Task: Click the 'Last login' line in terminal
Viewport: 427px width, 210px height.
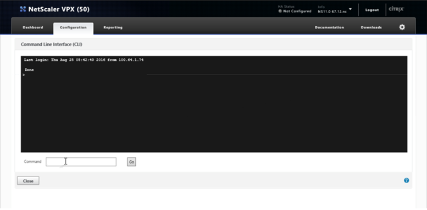Action: click(x=84, y=60)
